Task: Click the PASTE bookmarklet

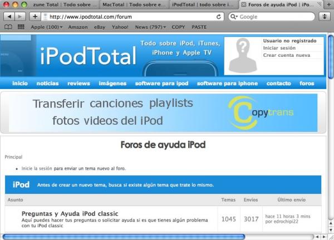Action: [199, 27]
